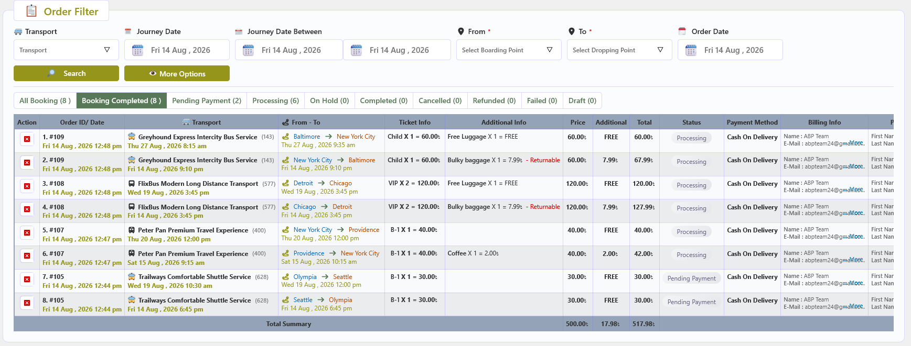
Task: Open Select Dropping Point dropdown
Action: 619,50
